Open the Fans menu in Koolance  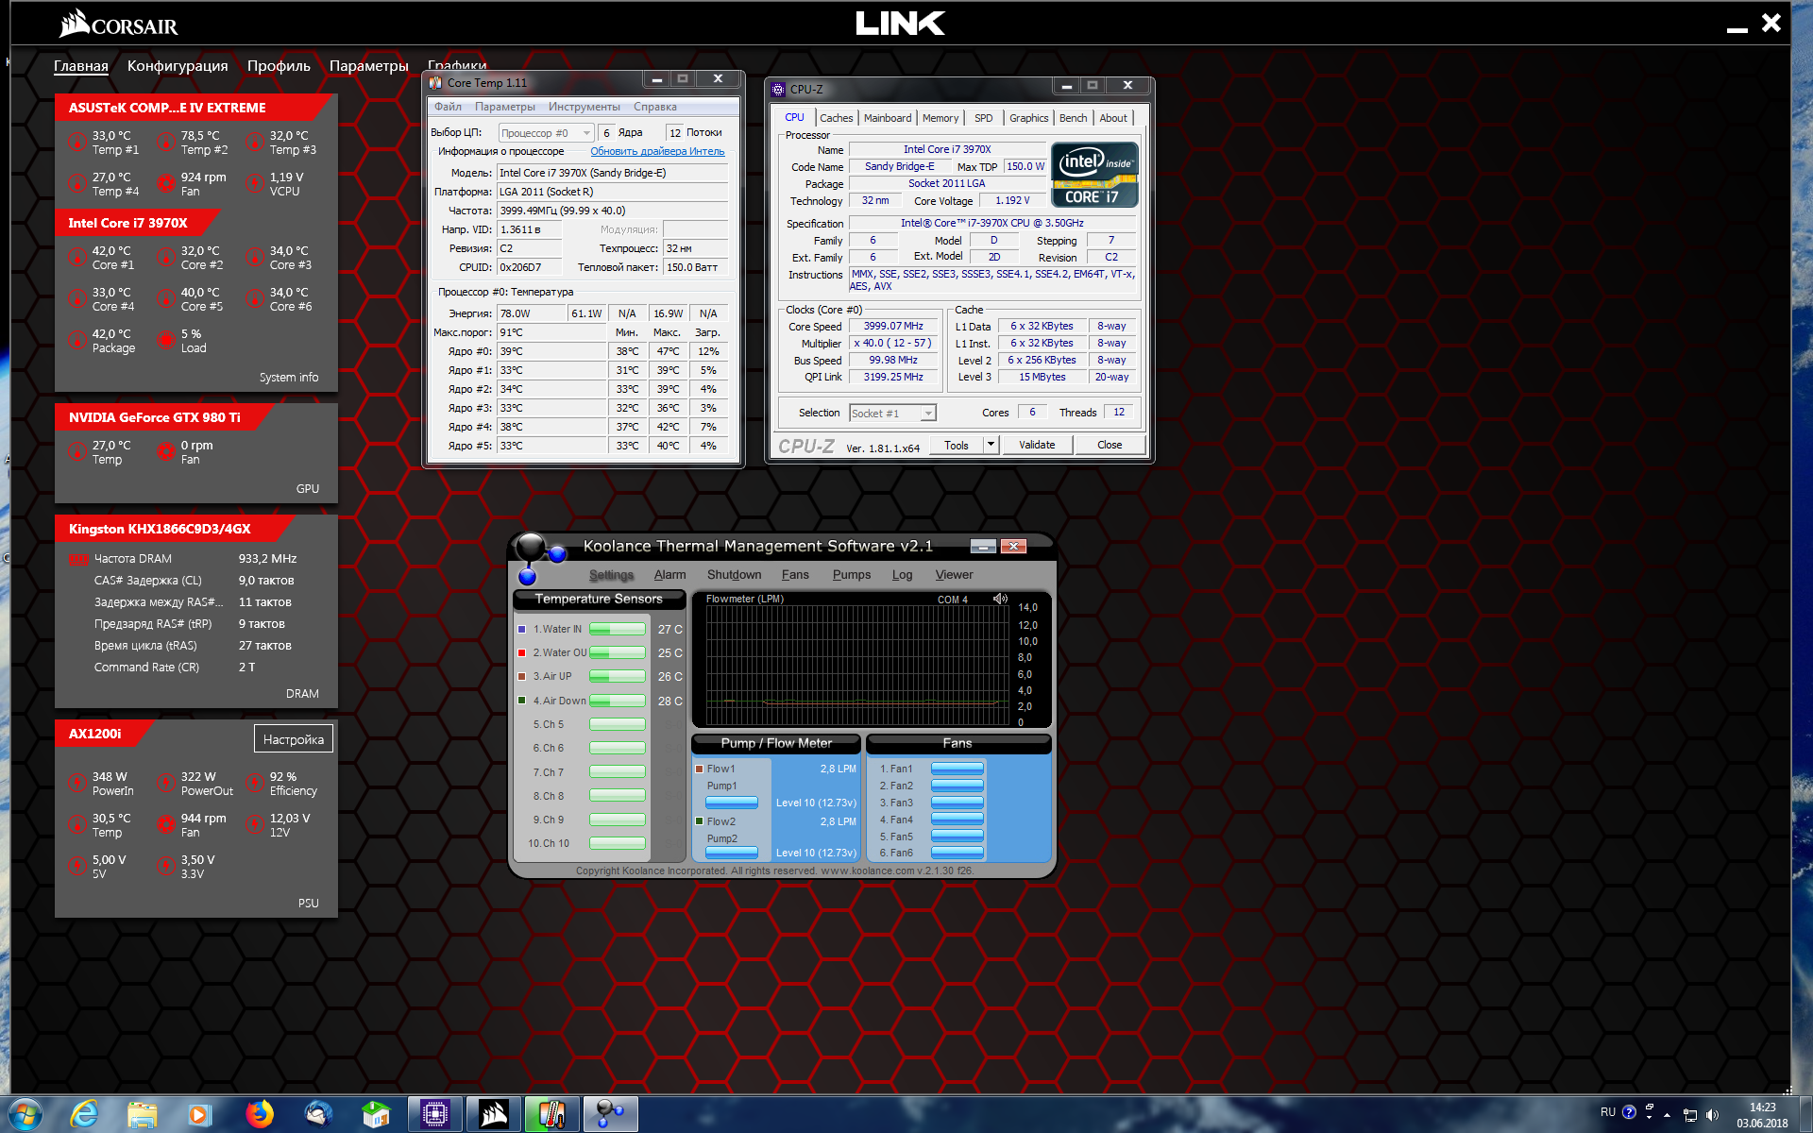click(794, 574)
